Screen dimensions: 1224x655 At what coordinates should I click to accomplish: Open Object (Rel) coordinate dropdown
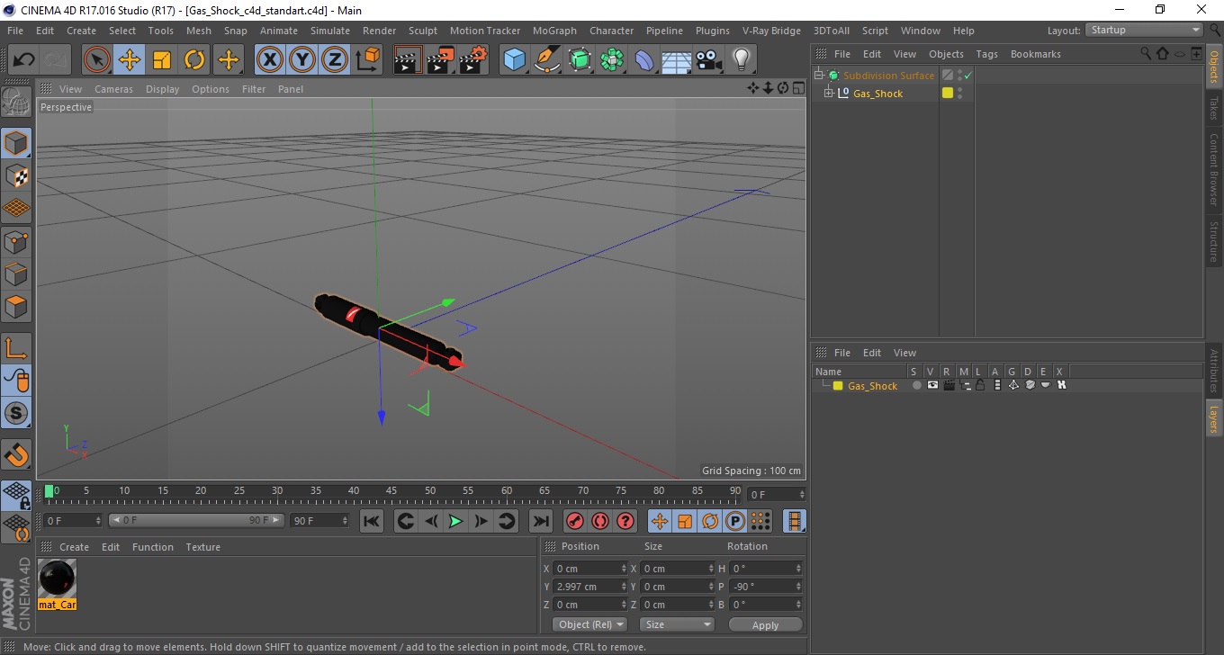coord(589,624)
